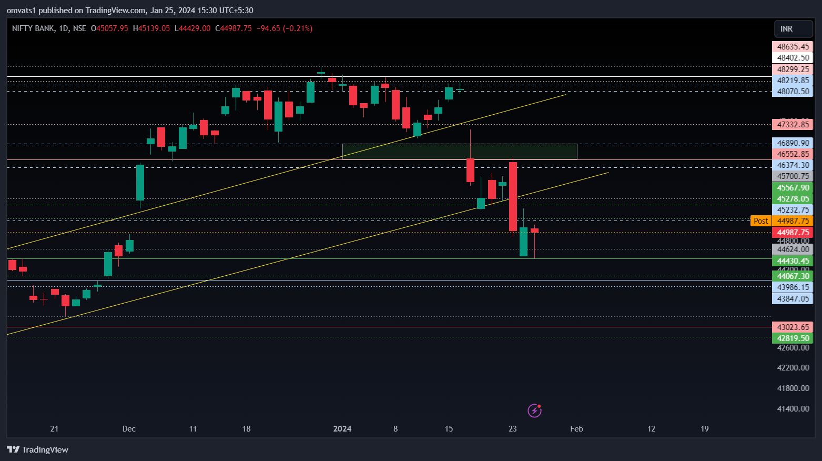Select price label 48070.50
This screenshot has height=461, width=822.
point(793,92)
